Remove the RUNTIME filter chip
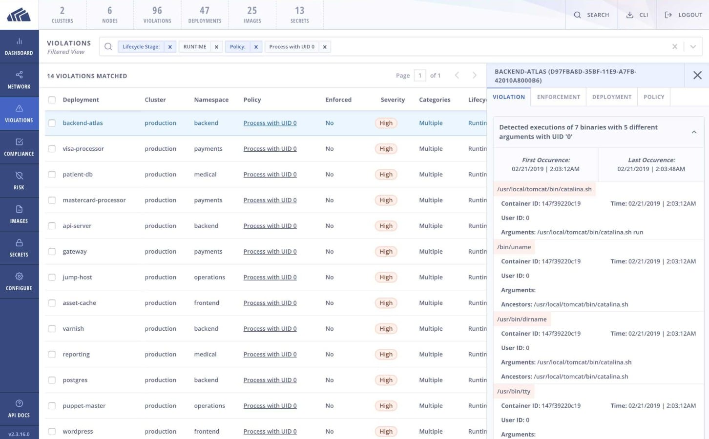The height and width of the screenshot is (439, 709). [216, 47]
